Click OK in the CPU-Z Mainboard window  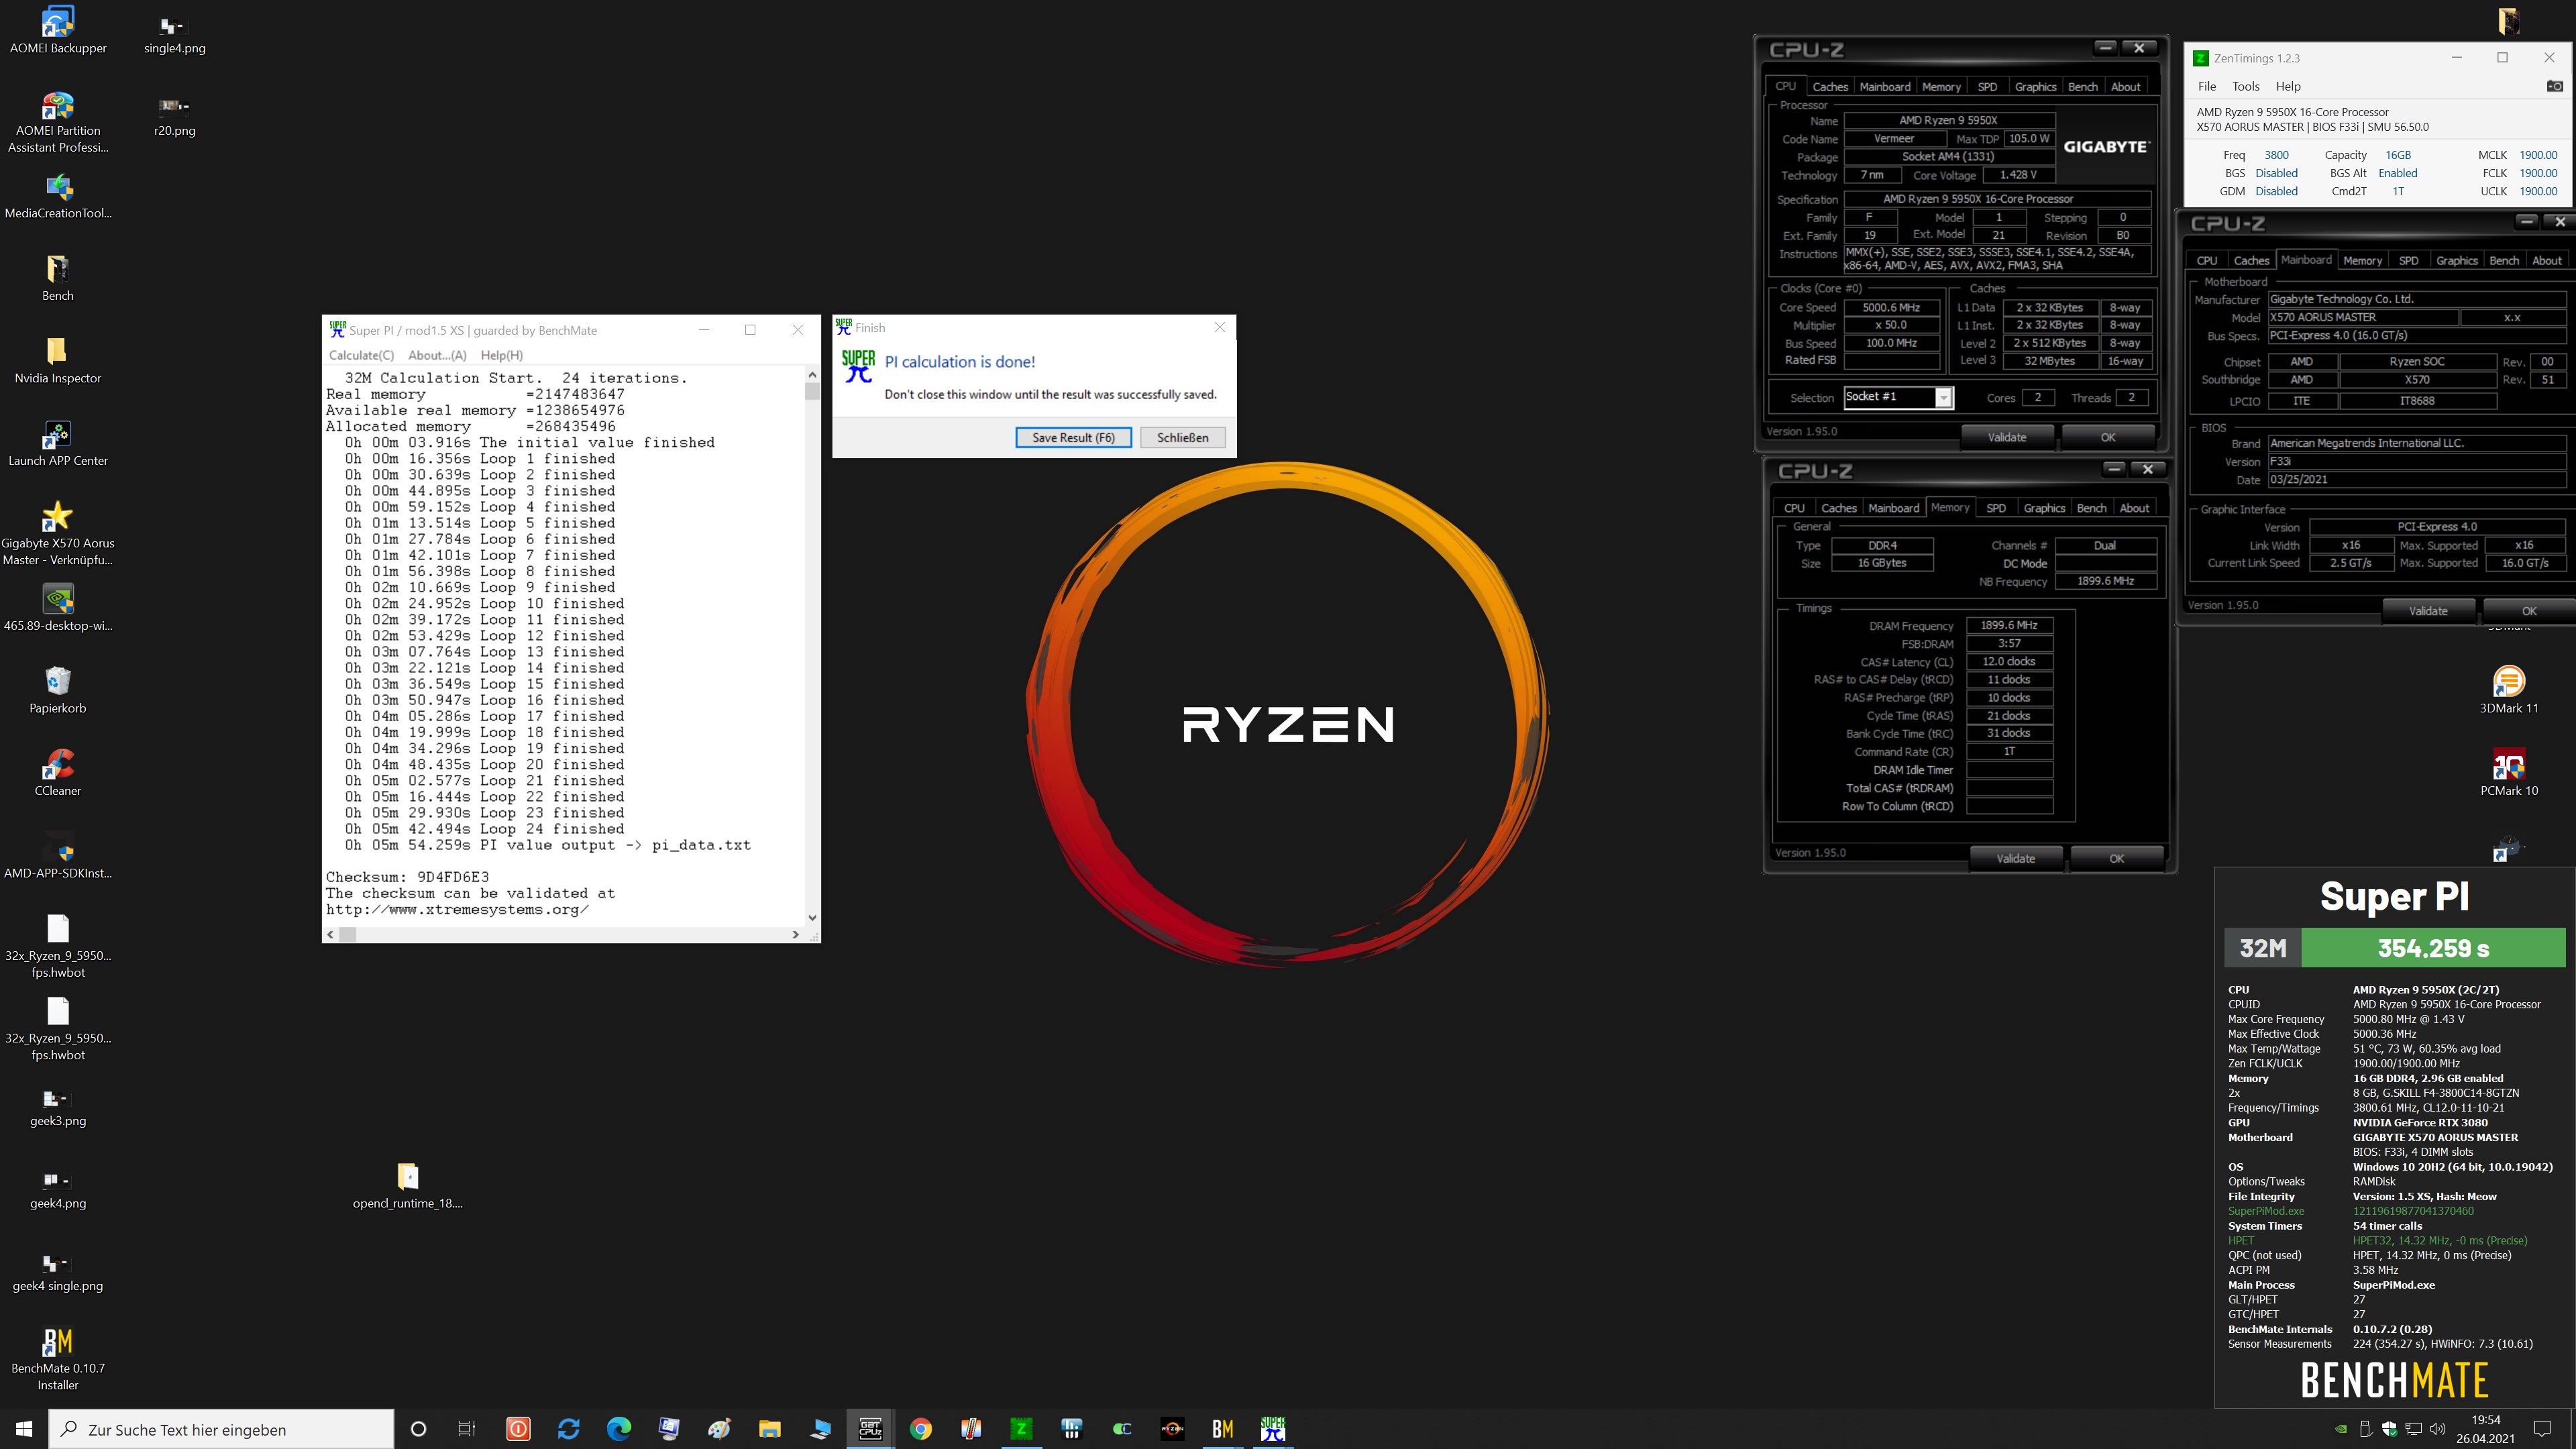click(2529, 611)
